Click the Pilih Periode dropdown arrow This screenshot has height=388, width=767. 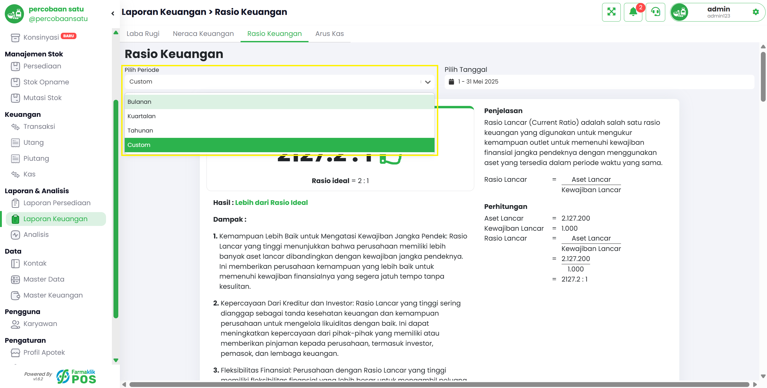tap(428, 82)
